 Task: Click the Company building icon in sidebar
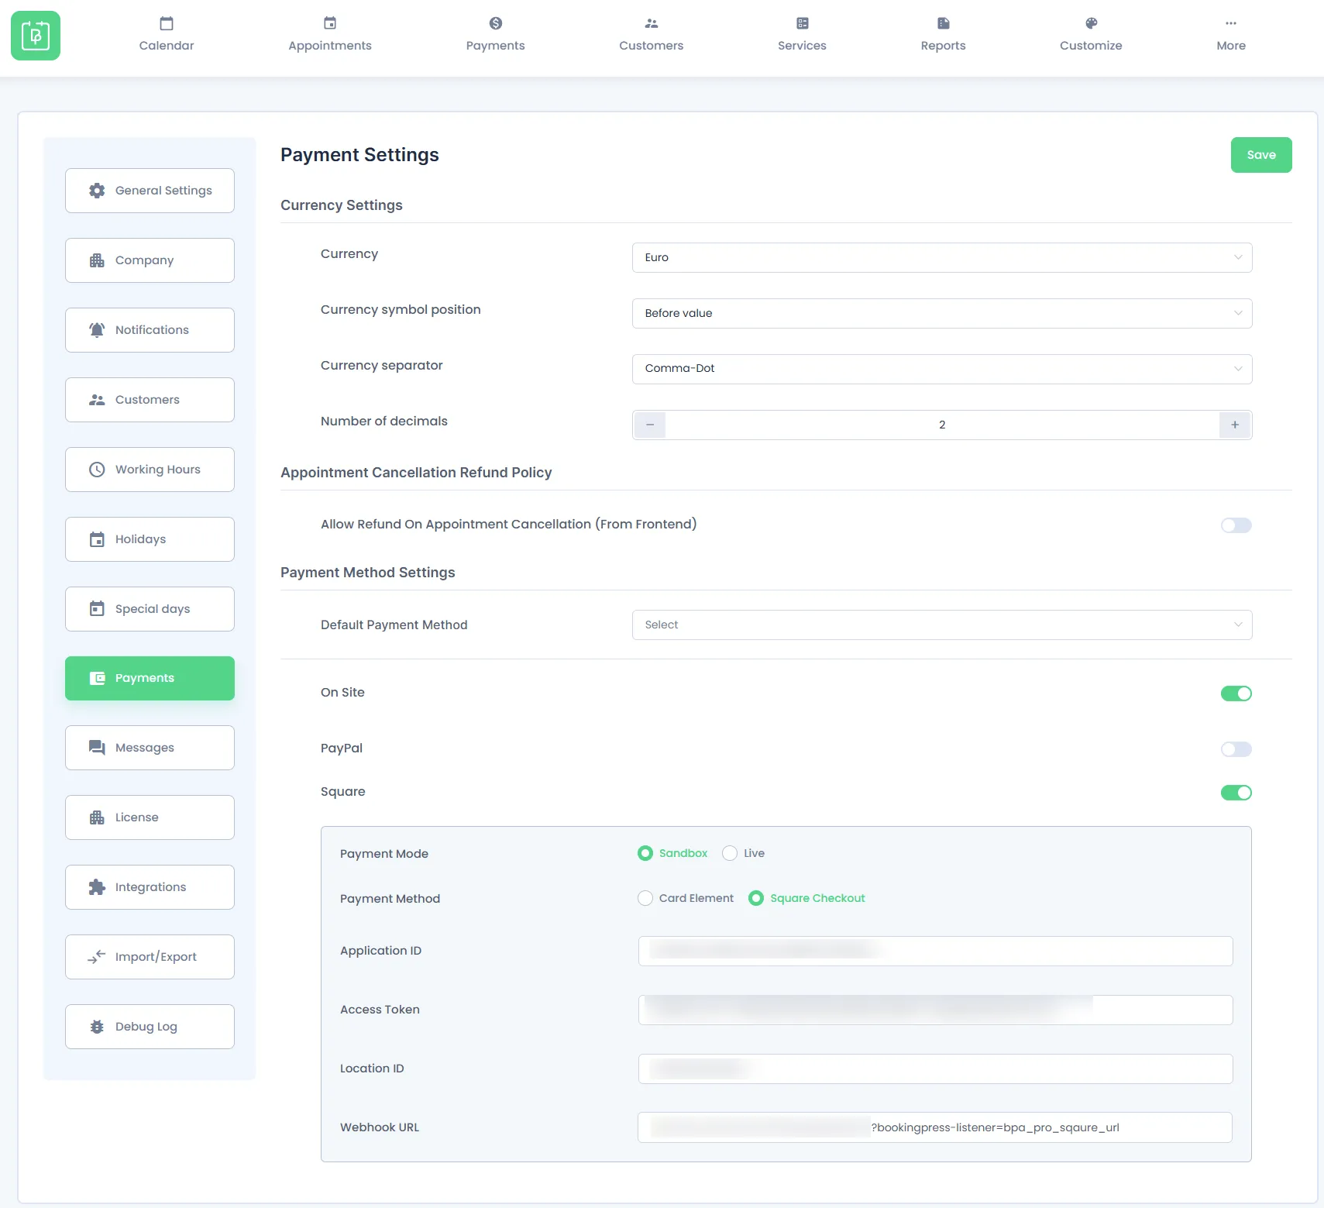tap(97, 260)
